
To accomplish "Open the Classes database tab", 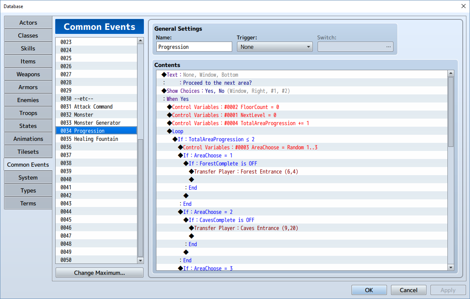I will (x=28, y=36).
